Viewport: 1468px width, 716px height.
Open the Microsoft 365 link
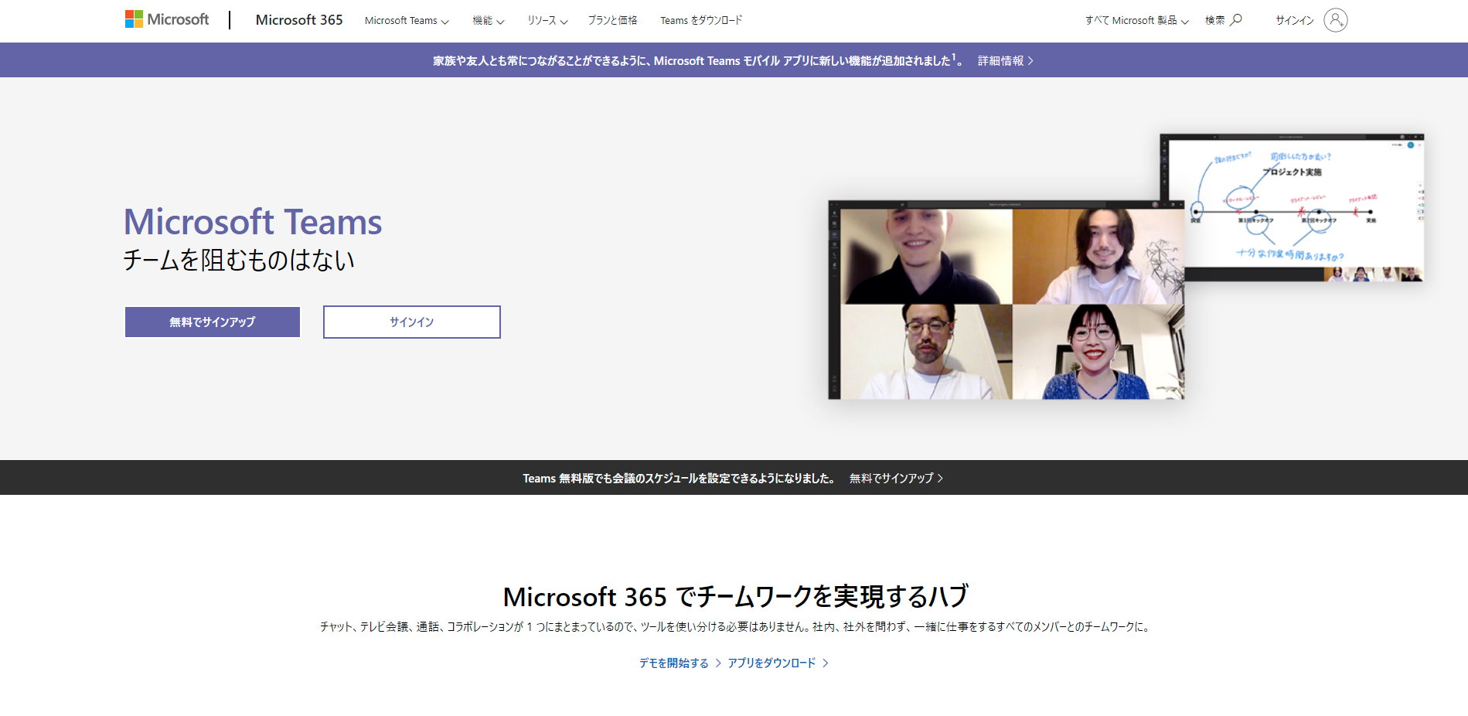[299, 20]
